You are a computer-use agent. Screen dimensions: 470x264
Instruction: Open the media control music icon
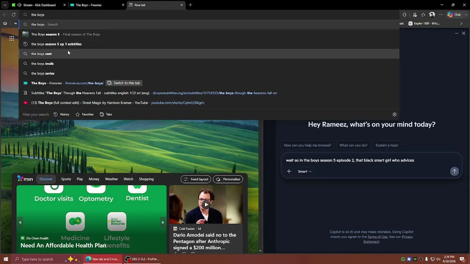[415, 15]
